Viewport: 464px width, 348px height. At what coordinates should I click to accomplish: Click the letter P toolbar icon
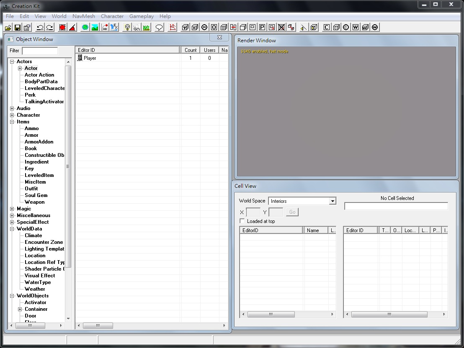pyautogui.click(x=262, y=28)
